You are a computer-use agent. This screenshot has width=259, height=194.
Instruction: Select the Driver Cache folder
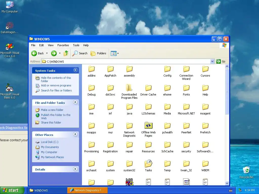[148, 90]
